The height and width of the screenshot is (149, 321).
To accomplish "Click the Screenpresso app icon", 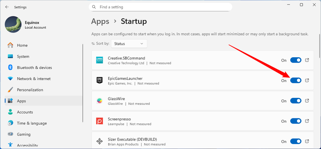I will 100,121.
